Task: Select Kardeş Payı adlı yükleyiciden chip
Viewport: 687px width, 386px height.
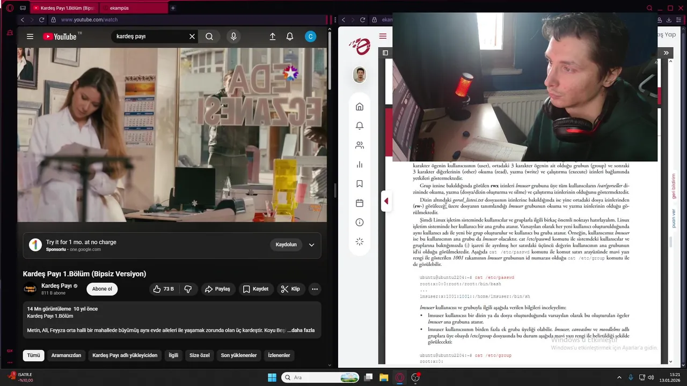Action: click(x=125, y=355)
